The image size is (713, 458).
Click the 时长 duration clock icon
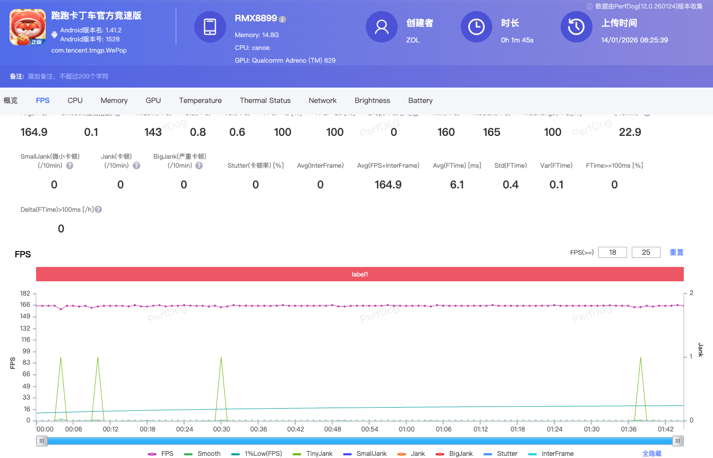click(x=476, y=27)
